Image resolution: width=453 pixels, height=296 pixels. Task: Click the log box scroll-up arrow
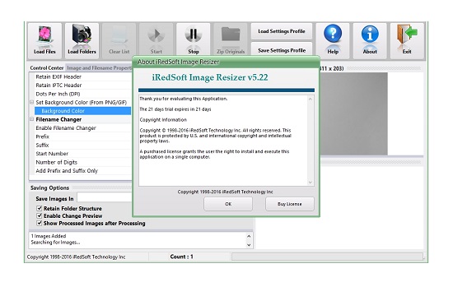(x=249, y=236)
